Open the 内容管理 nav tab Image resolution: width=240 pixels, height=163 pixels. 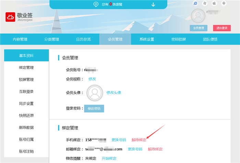tap(20, 39)
